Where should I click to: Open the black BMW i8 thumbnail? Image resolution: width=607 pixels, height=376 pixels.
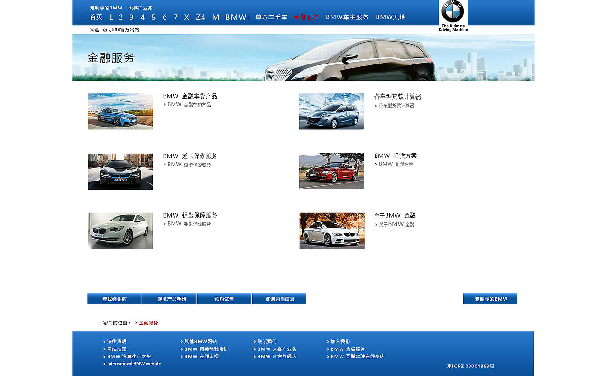[120, 171]
